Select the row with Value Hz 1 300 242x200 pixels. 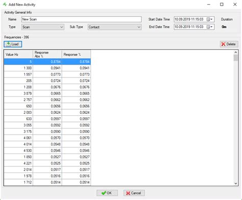coord(47,68)
